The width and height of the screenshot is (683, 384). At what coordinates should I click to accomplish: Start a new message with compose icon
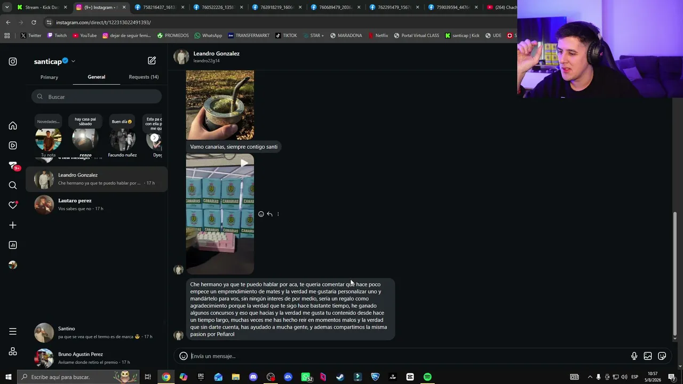point(152,61)
